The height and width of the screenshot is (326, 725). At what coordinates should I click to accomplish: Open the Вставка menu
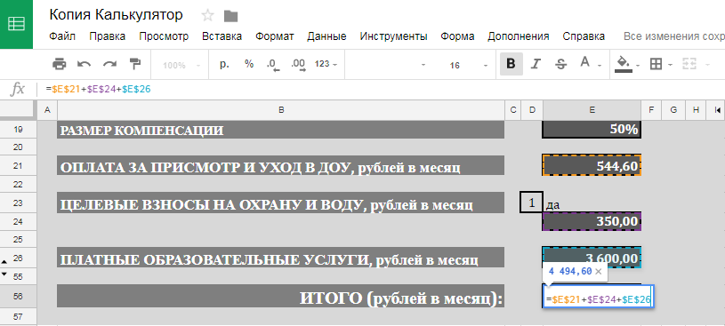[222, 36]
